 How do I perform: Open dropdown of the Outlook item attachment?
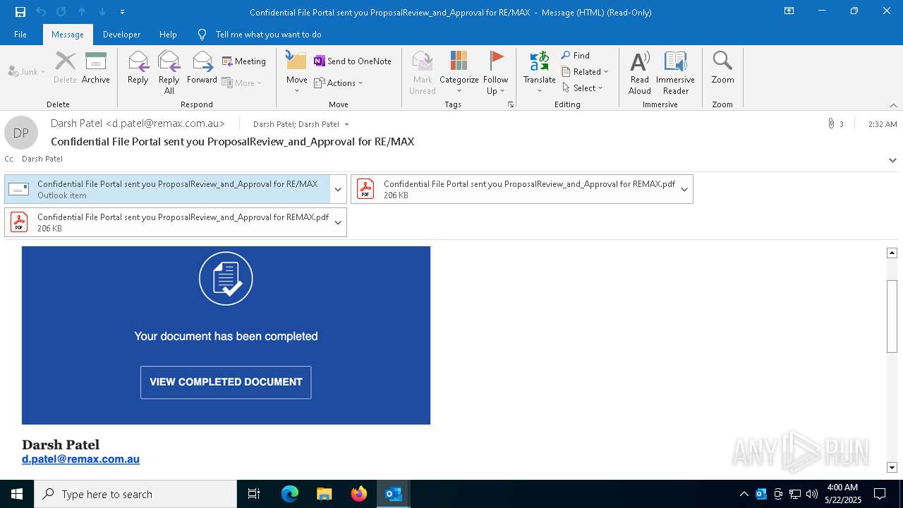click(338, 189)
